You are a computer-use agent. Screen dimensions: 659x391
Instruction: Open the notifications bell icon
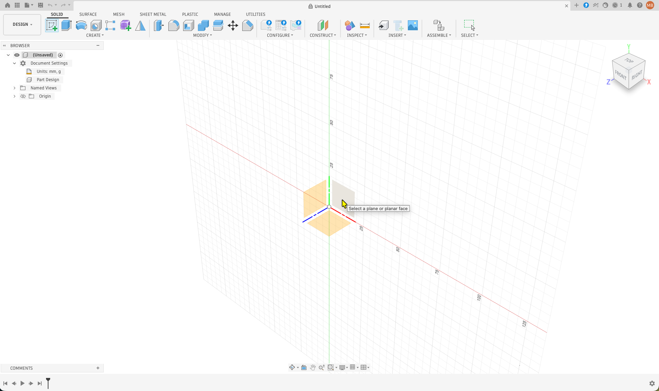pos(630,5)
